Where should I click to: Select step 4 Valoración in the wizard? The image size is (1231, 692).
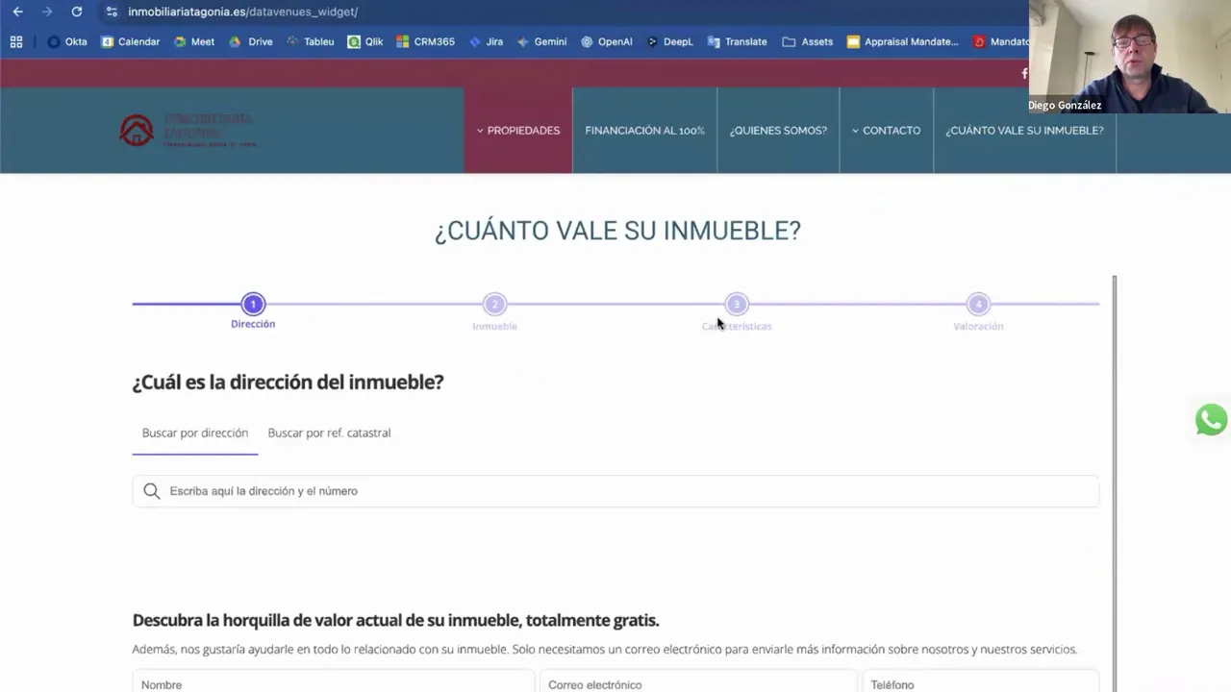click(978, 304)
